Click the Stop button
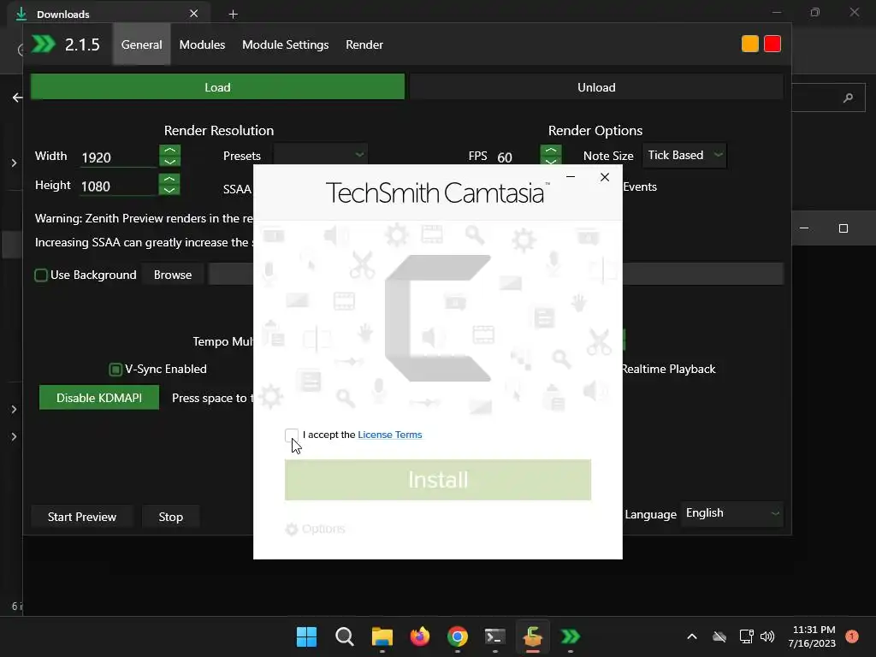 click(x=170, y=517)
